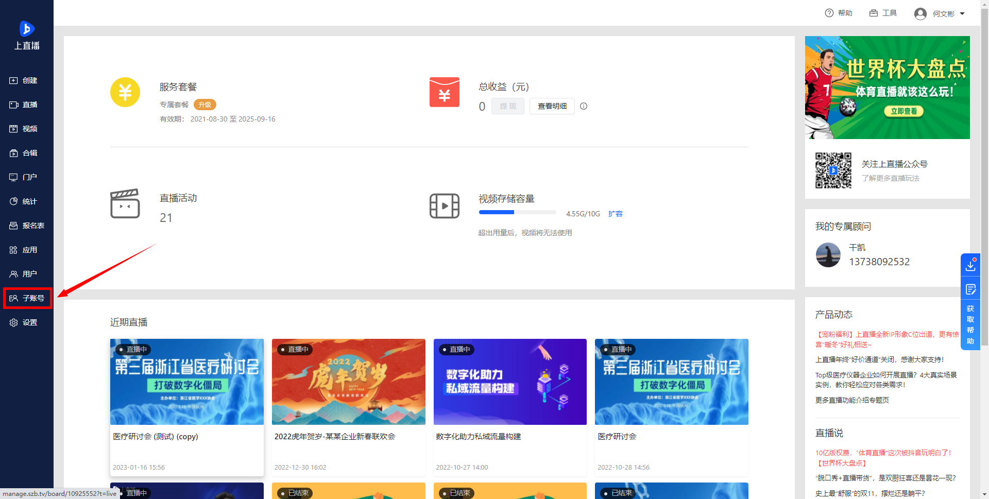
Task: Click 立即查看 on the World Cup banner
Action: pyautogui.click(x=904, y=111)
